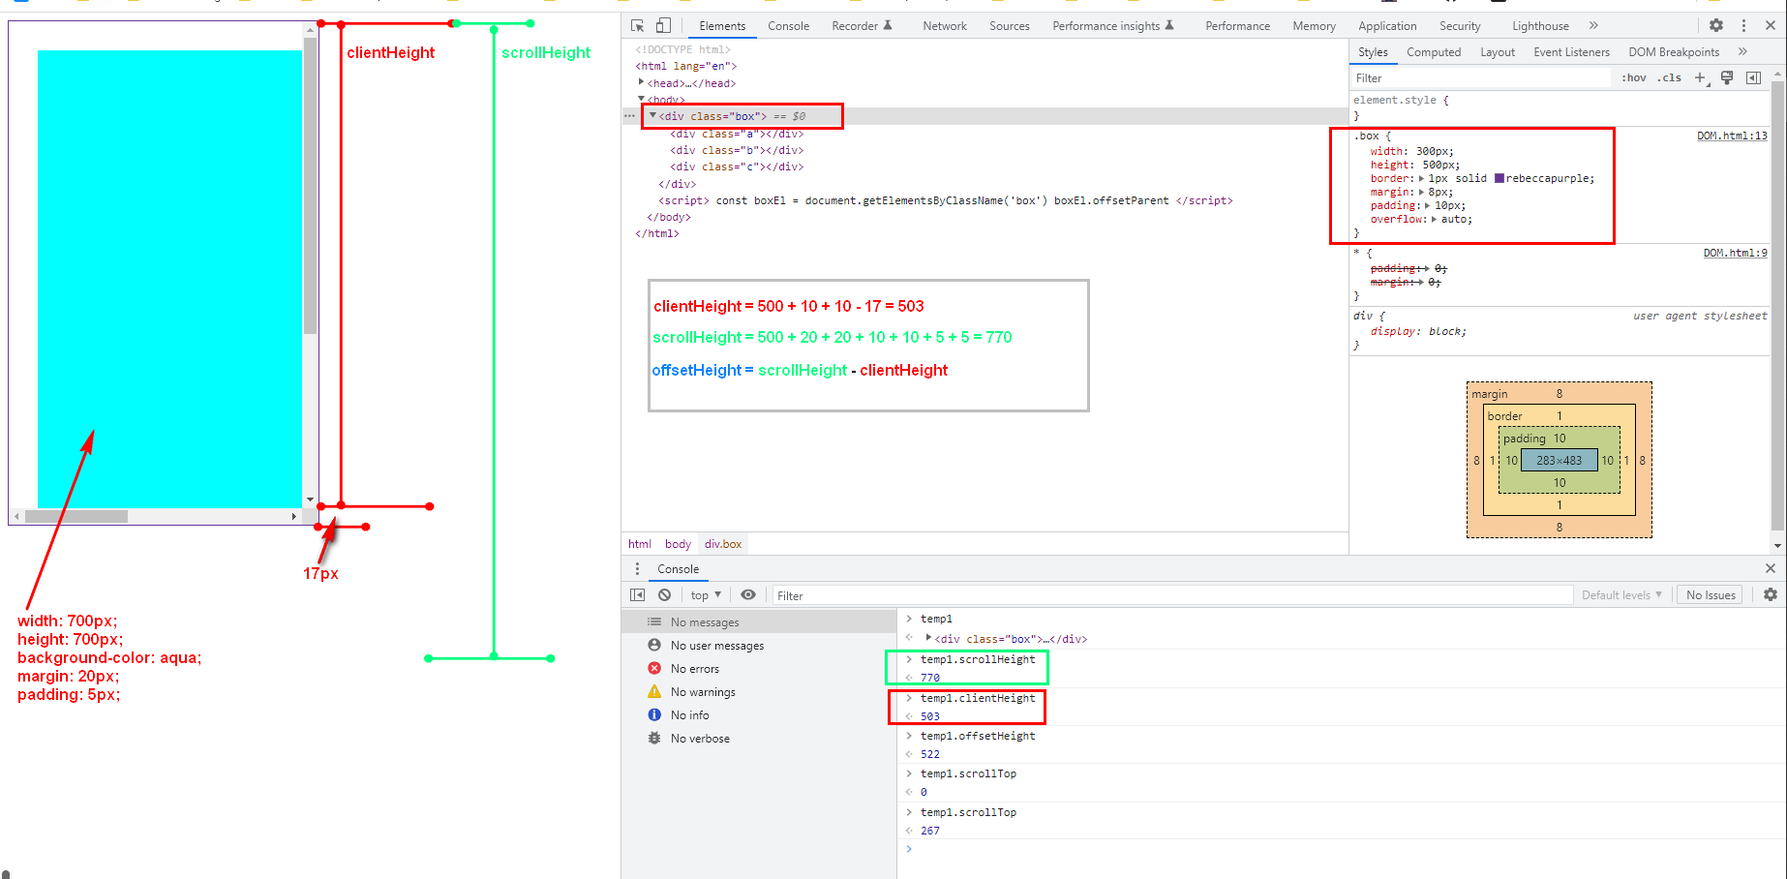Expand the margin shorthand in .box rule
This screenshot has height=879, width=1787.
[1422, 192]
